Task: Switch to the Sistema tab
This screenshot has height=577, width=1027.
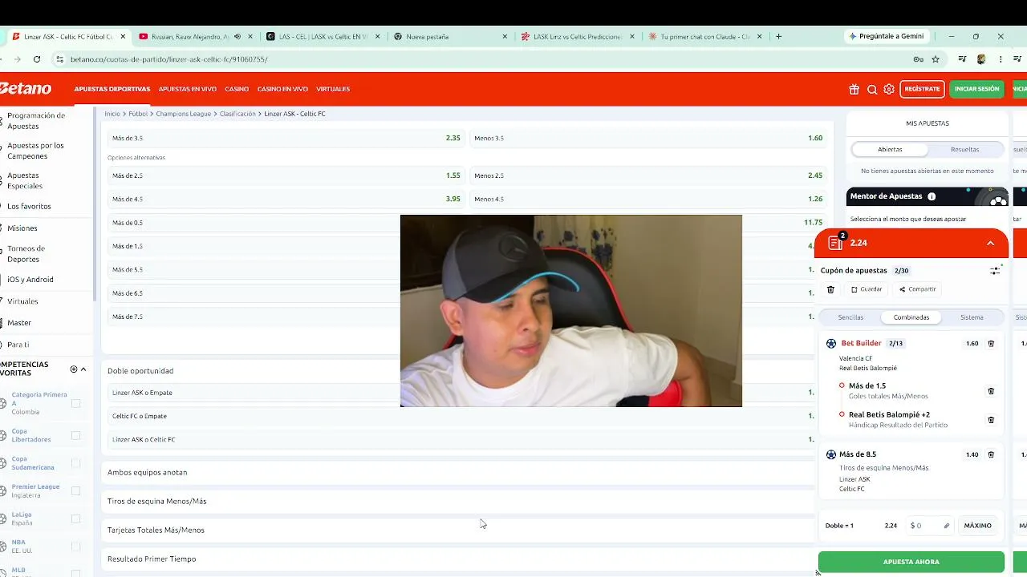Action: 972,317
